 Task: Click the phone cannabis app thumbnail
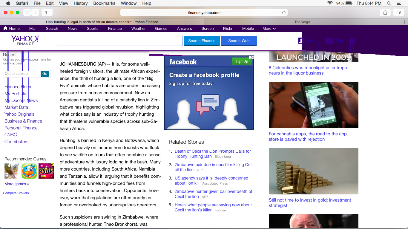(314, 105)
